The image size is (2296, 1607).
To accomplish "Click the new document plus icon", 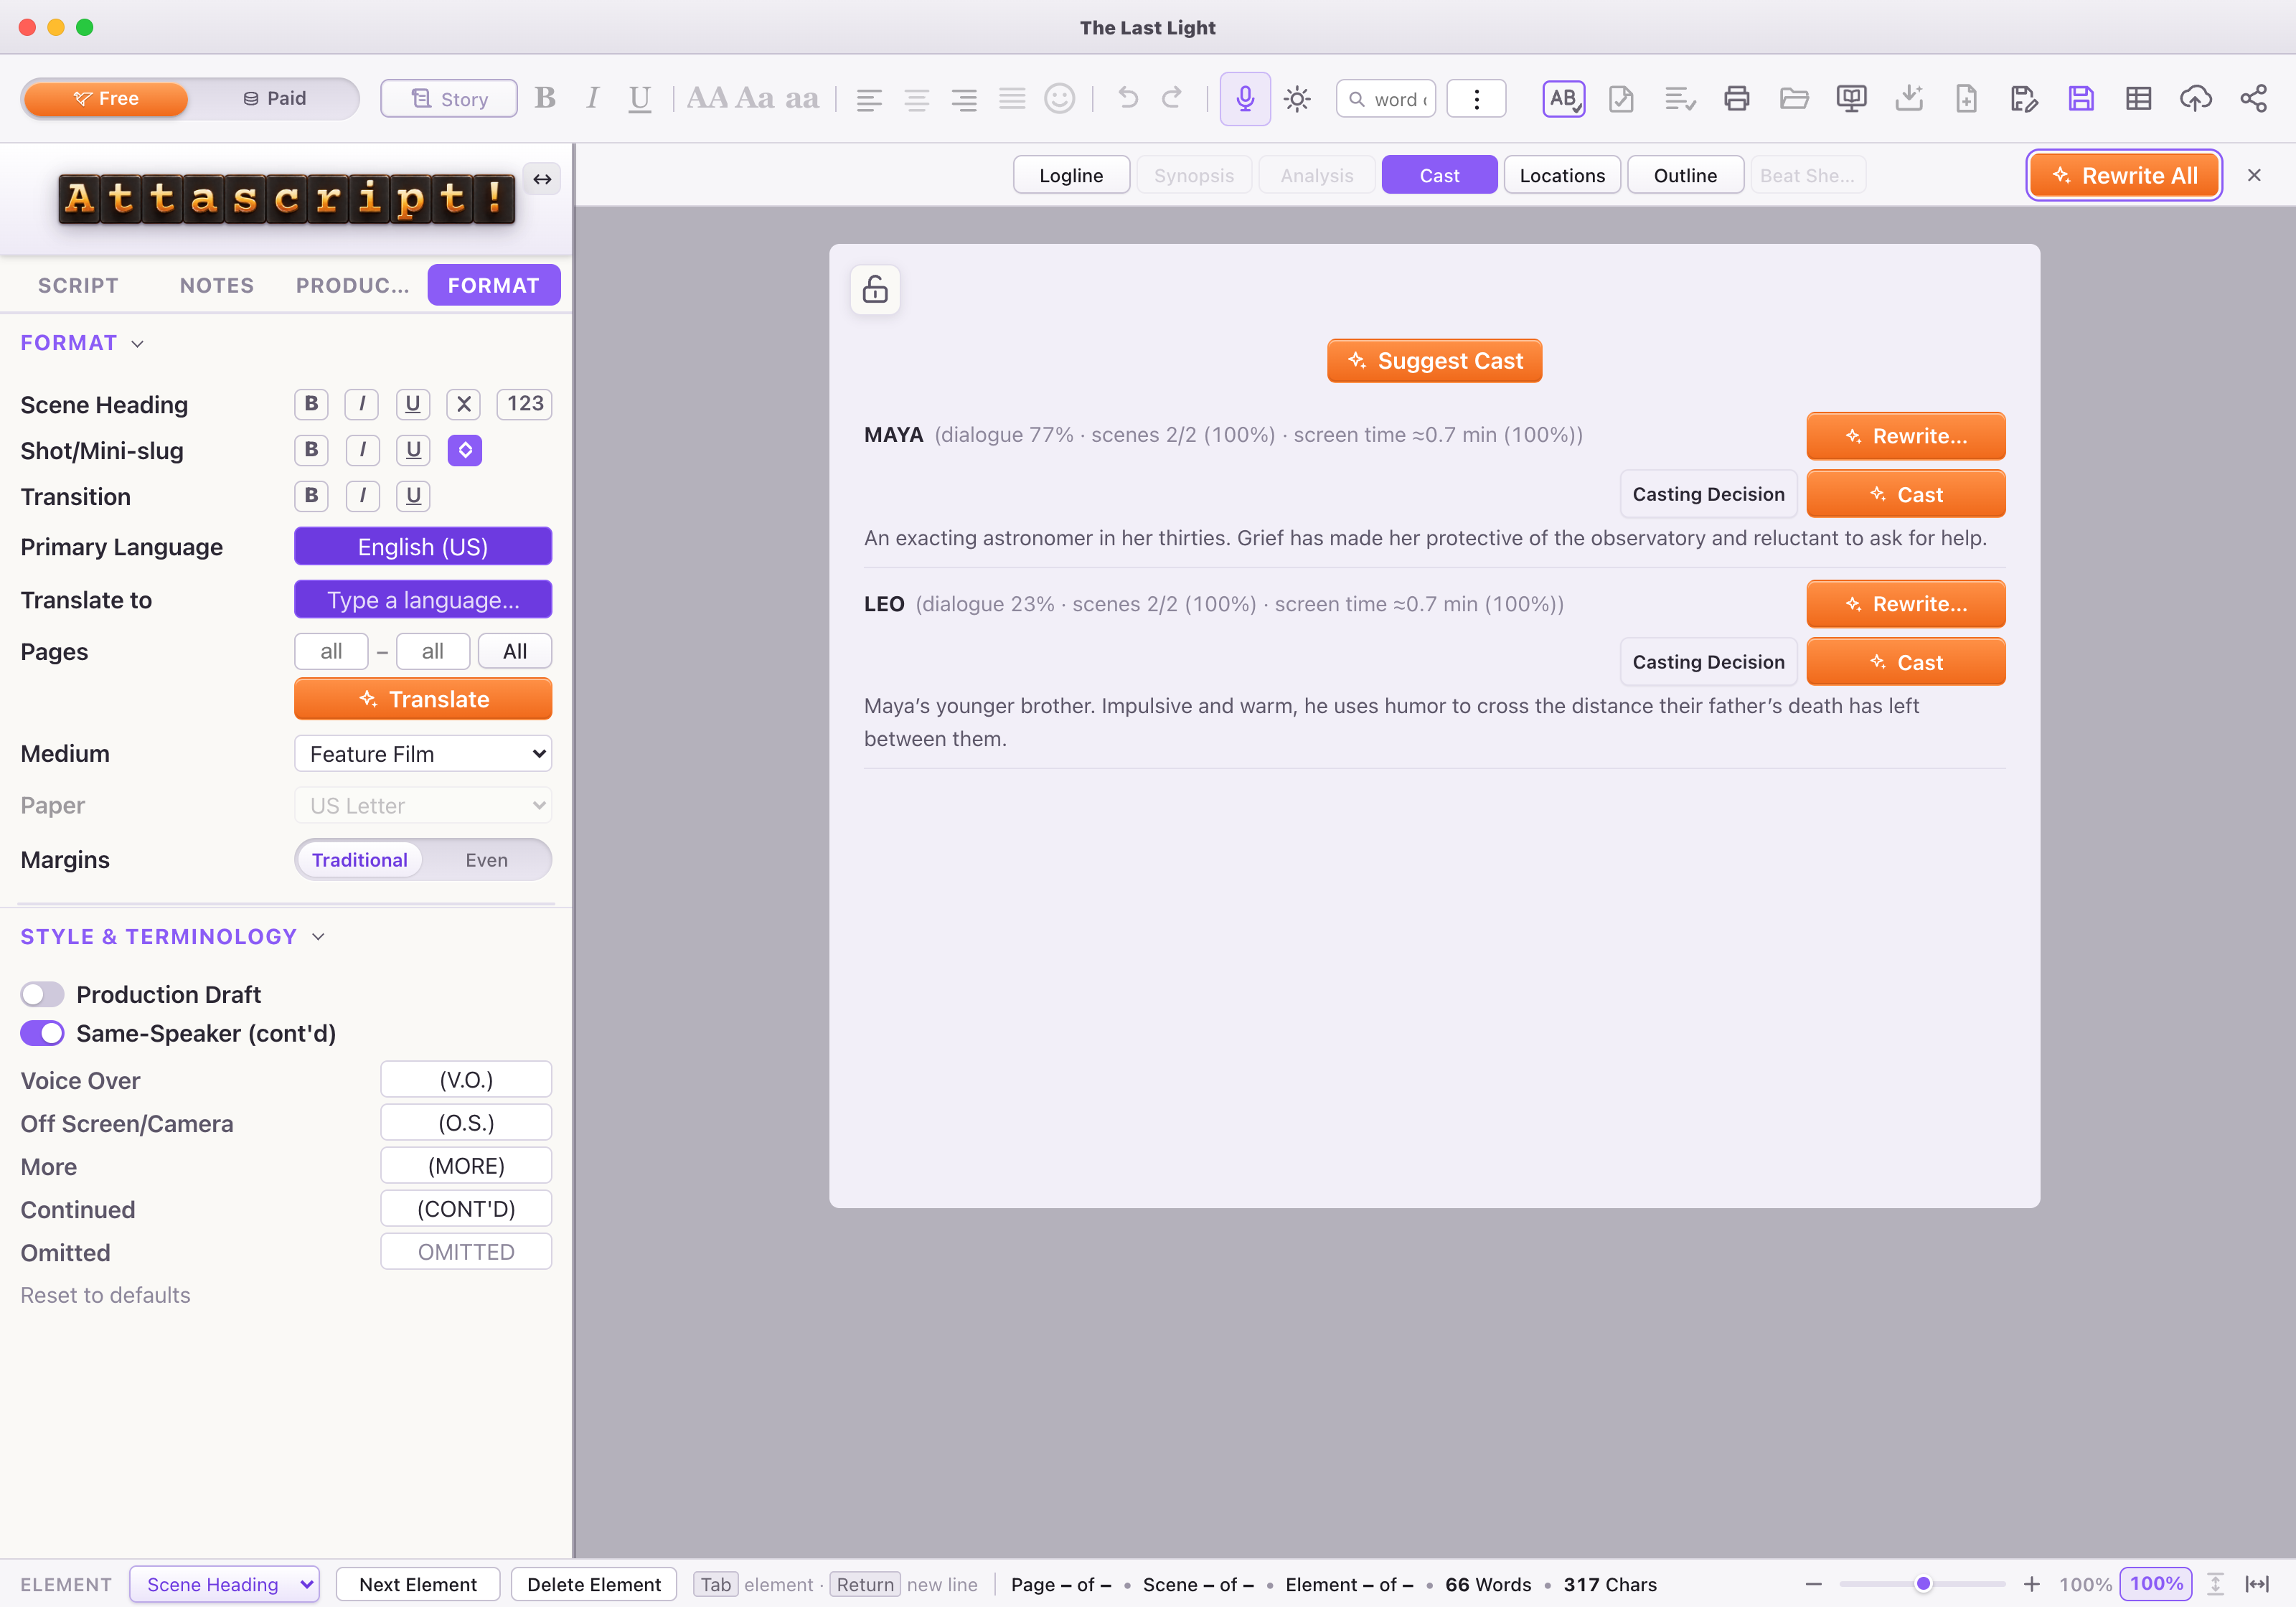I will (x=1966, y=98).
